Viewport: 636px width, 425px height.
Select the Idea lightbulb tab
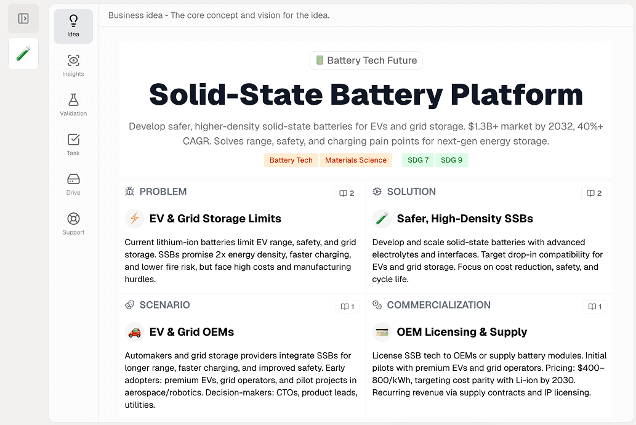(x=73, y=26)
